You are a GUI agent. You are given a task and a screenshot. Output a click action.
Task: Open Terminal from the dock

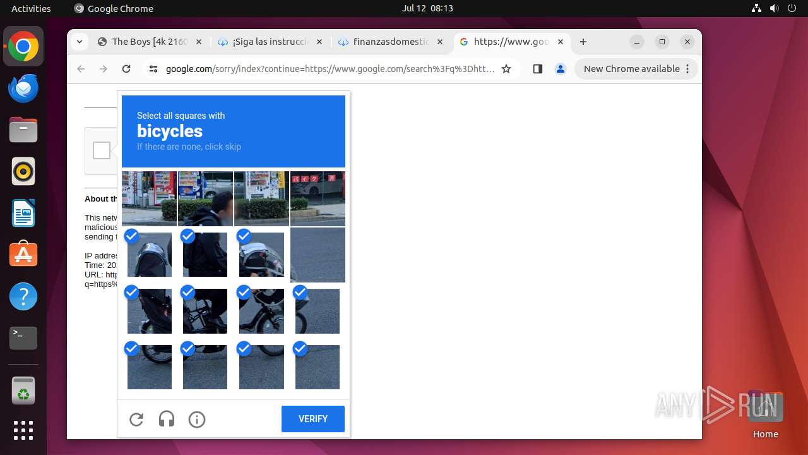click(x=23, y=338)
